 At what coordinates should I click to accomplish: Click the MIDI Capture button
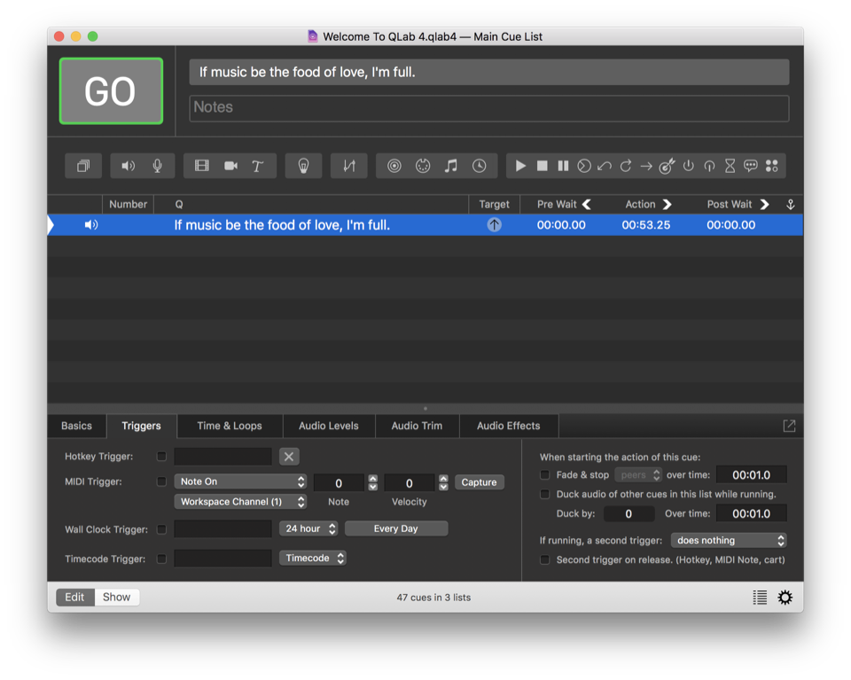(479, 482)
